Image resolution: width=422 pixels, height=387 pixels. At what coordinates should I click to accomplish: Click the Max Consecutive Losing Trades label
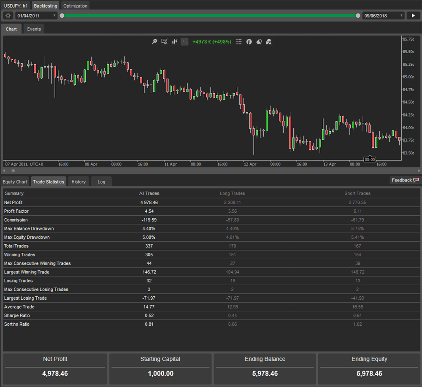pos(36,290)
